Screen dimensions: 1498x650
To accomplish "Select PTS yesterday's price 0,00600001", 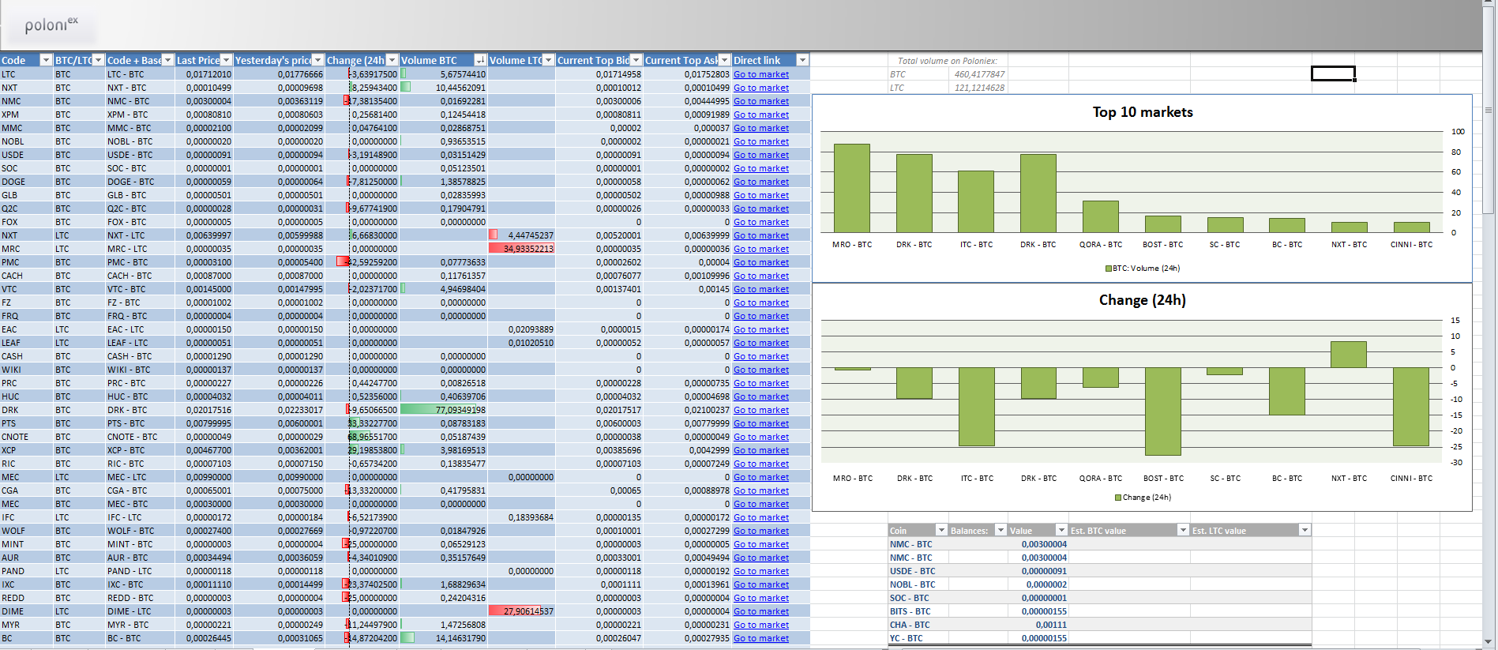I will point(279,423).
